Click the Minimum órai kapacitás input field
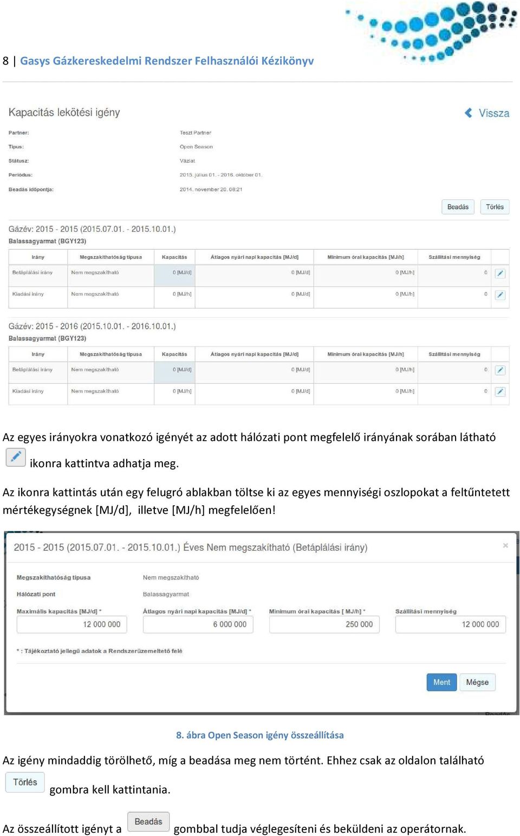This screenshot has width=520, height=836. [x=324, y=624]
